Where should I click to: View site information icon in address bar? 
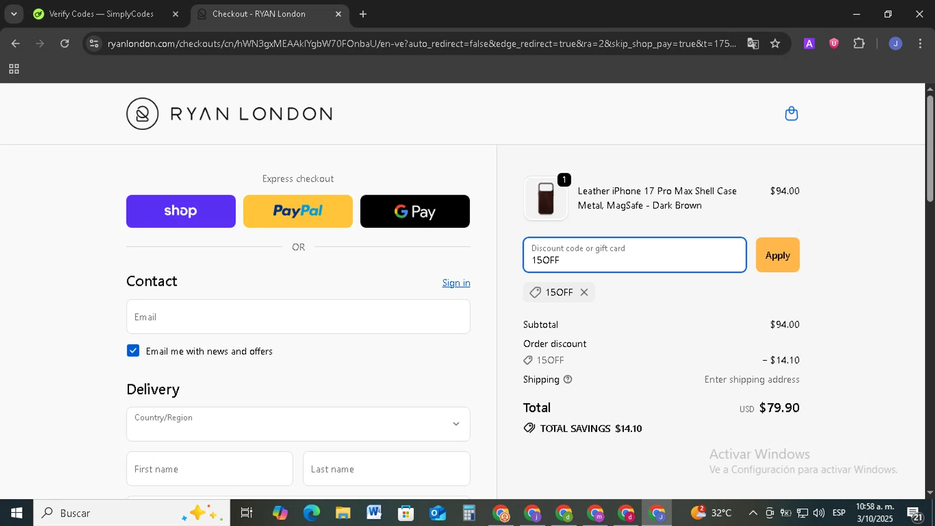pyautogui.click(x=94, y=44)
